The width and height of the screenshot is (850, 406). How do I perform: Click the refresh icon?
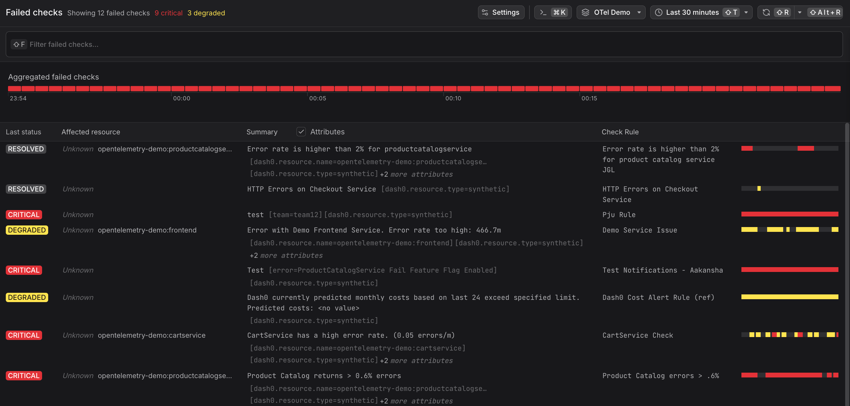(766, 13)
